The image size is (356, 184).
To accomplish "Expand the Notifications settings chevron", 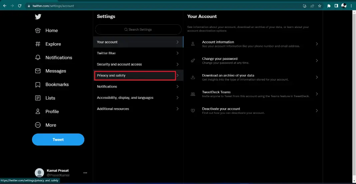I will tap(178, 87).
